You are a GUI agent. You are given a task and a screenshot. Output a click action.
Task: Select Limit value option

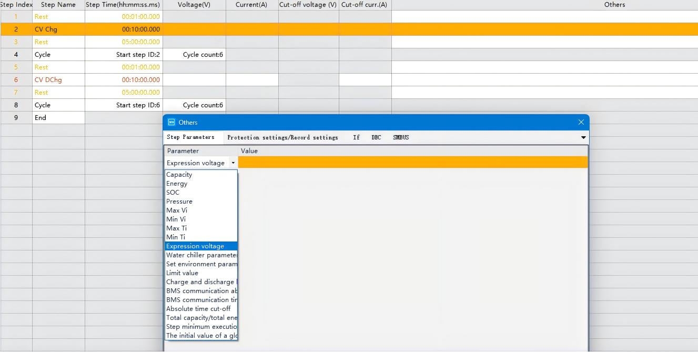coord(201,273)
